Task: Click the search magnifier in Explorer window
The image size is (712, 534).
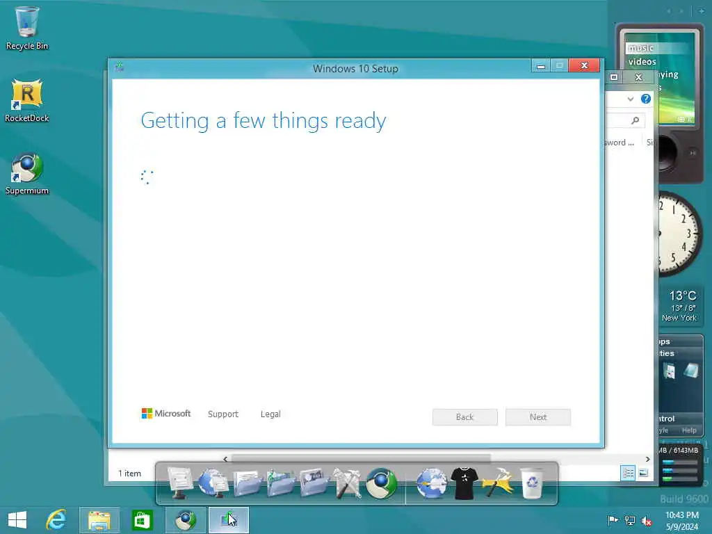Action: [636, 120]
